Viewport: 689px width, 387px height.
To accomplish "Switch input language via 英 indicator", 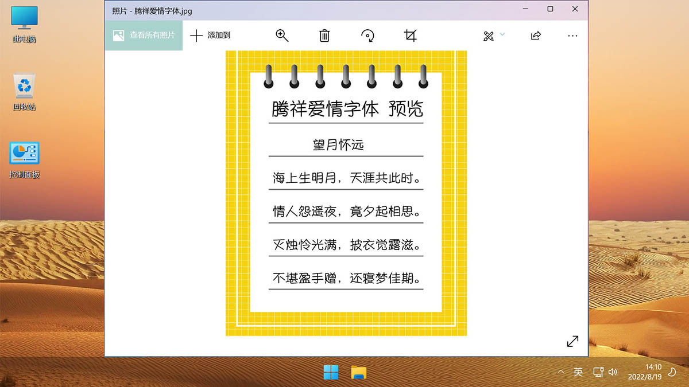I will tap(578, 372).
